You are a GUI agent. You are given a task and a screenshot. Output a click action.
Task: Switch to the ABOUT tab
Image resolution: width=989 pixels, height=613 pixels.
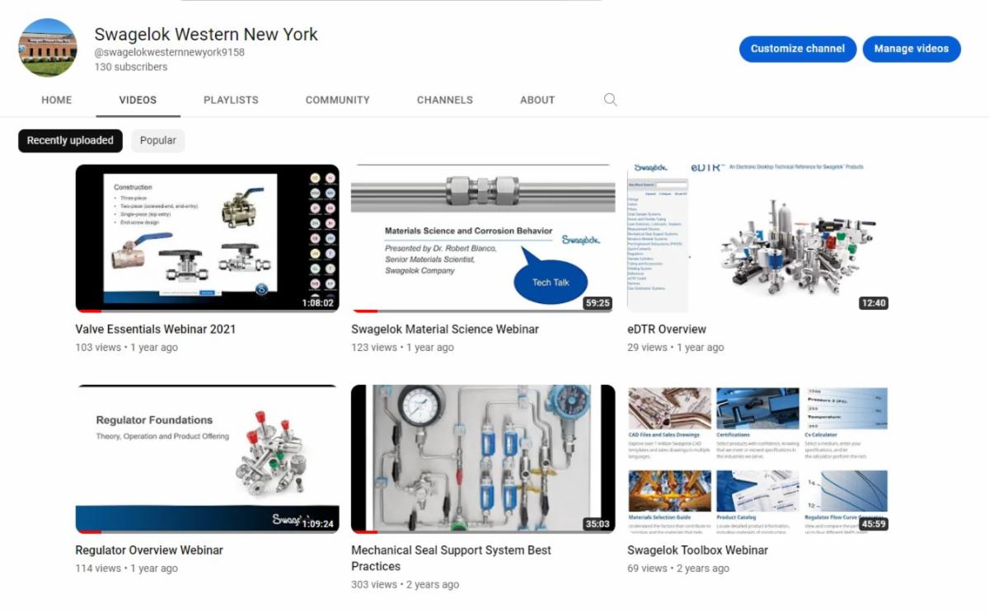click(537, 100)
